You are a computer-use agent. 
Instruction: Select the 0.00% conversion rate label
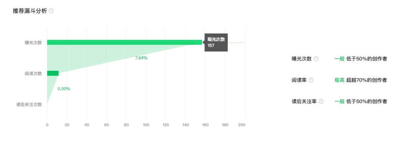tap(64, 89)
